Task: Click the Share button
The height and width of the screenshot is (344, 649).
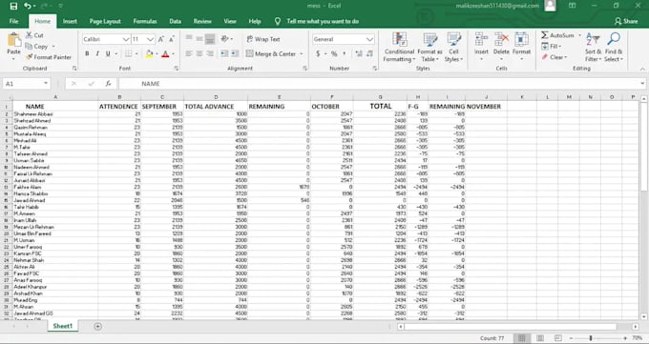Action: click(626, 21)
